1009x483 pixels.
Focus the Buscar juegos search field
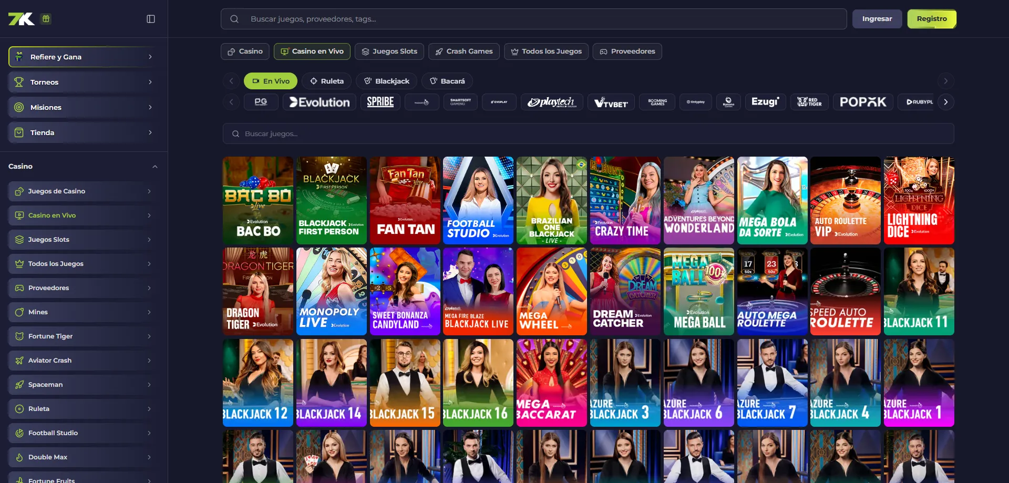(589, 133)
